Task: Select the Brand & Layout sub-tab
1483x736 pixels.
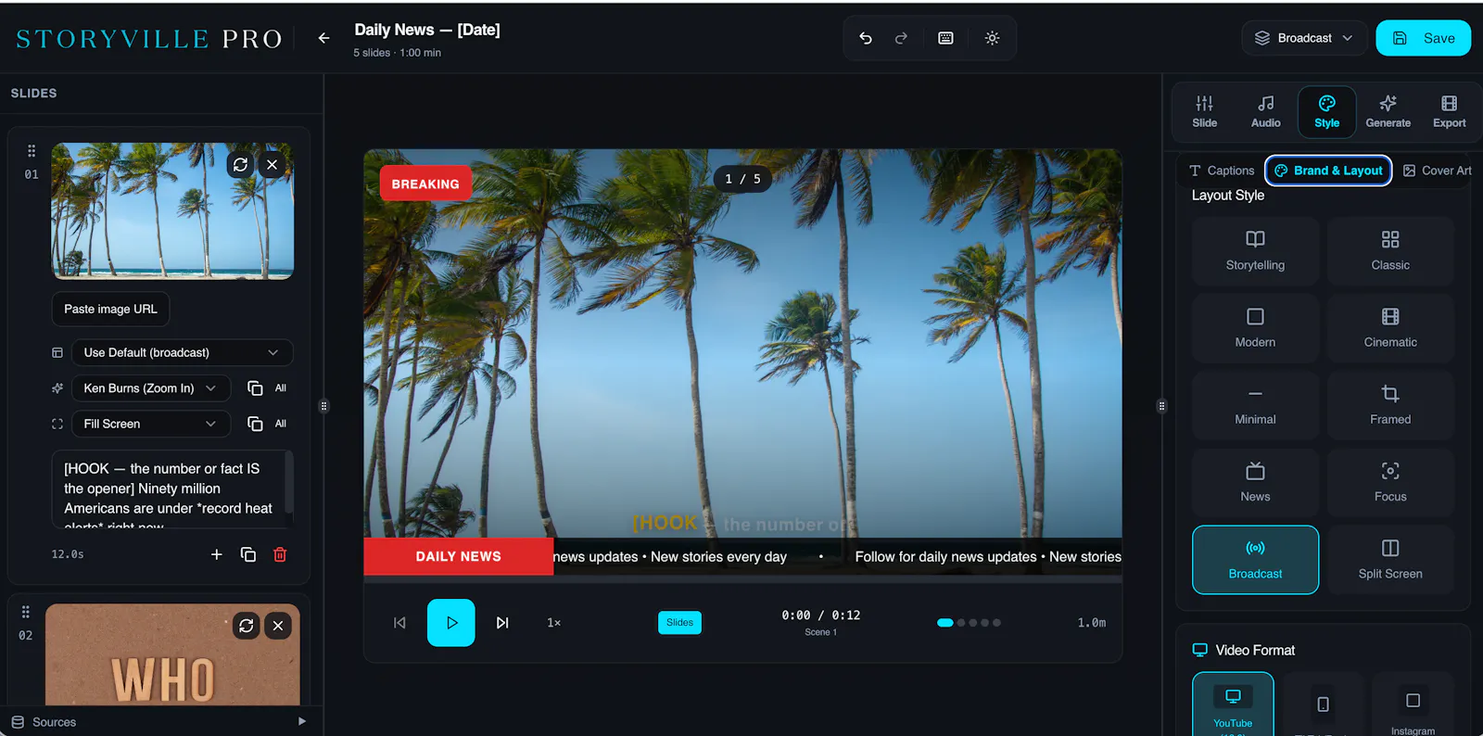Action: 1328,171
